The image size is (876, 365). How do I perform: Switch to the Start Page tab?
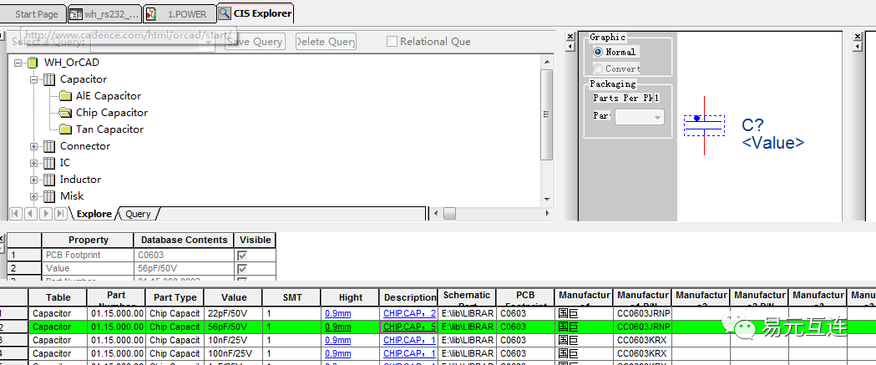tap(33, 14)
